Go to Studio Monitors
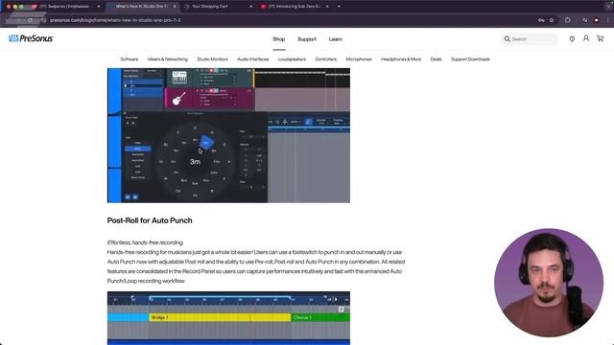The height and width of the screenshot is (345, 614). click(x=212, y=59)
